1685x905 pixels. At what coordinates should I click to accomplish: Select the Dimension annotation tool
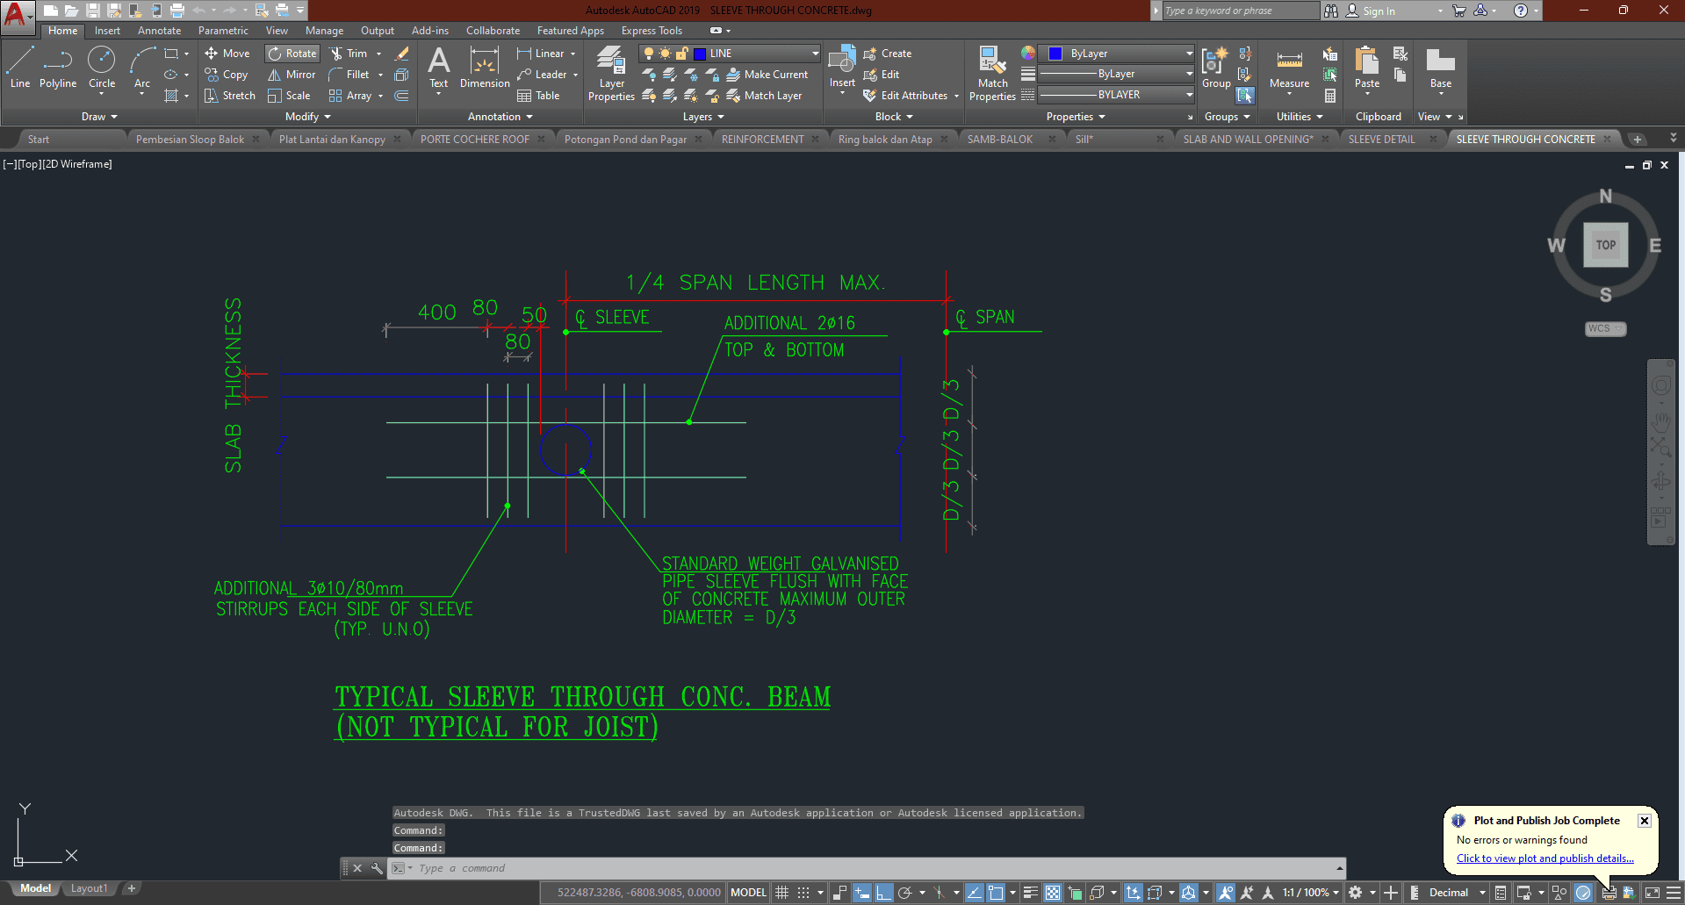tap(484, 68)
